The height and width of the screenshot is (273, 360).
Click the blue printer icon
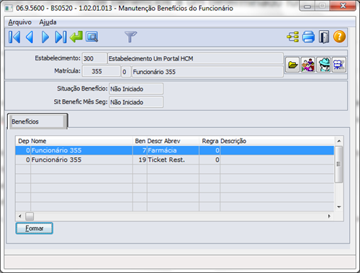pos(308,37)
